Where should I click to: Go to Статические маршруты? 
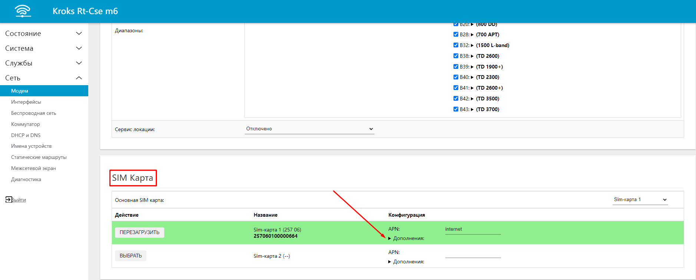[x=39, y=157]
